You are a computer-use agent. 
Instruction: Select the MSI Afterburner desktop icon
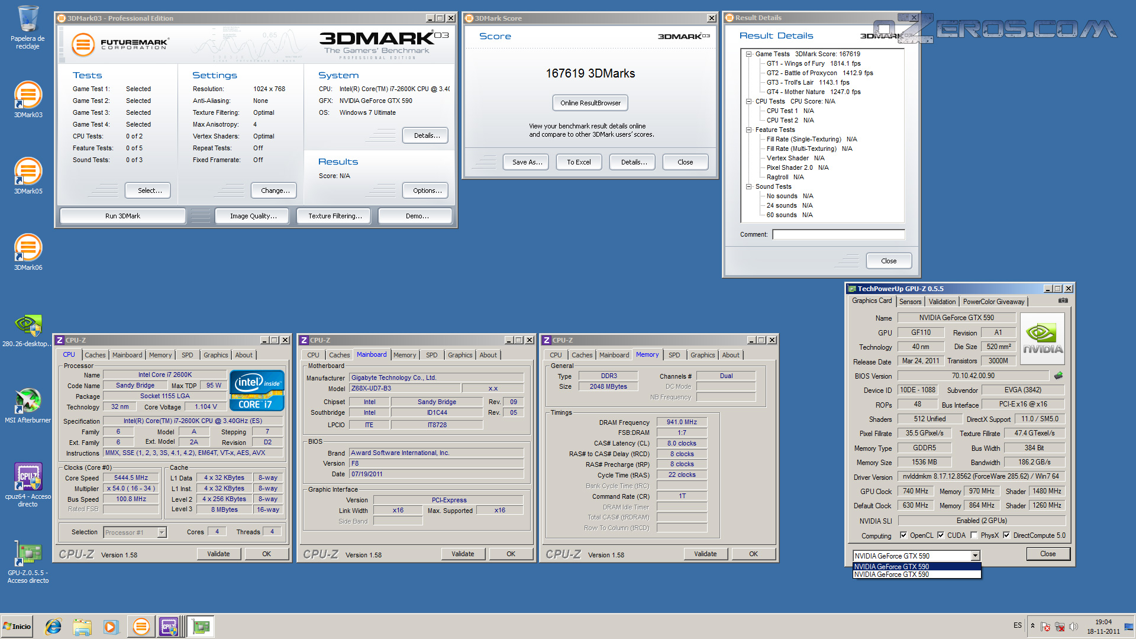[28, 405]
